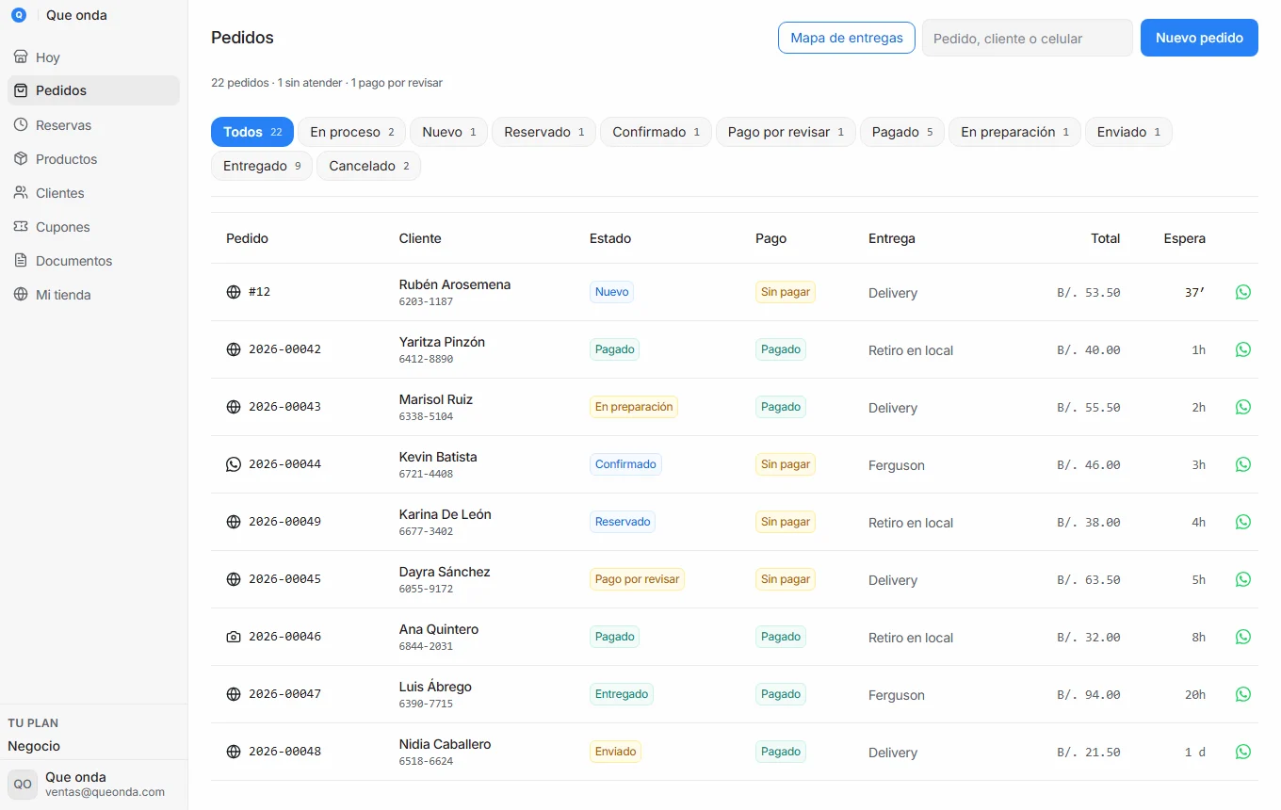Open Documentos section
Viewport: 1281px width, 810px height.
point(93,261)
